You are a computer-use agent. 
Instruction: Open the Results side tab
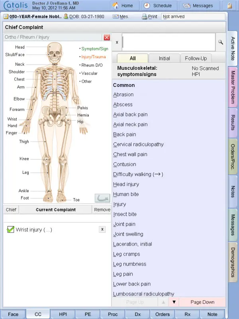pos(233,122)
